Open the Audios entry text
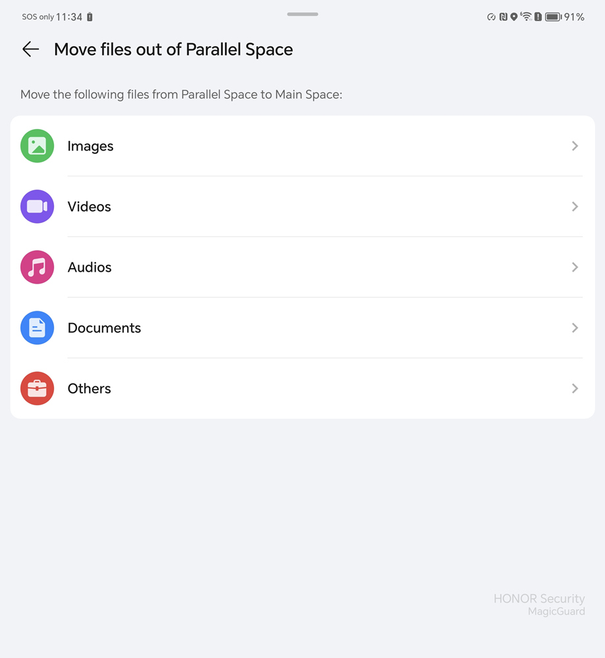Viewport: 605px width, 658px height. pyautogui.click(x=90, y=267)
